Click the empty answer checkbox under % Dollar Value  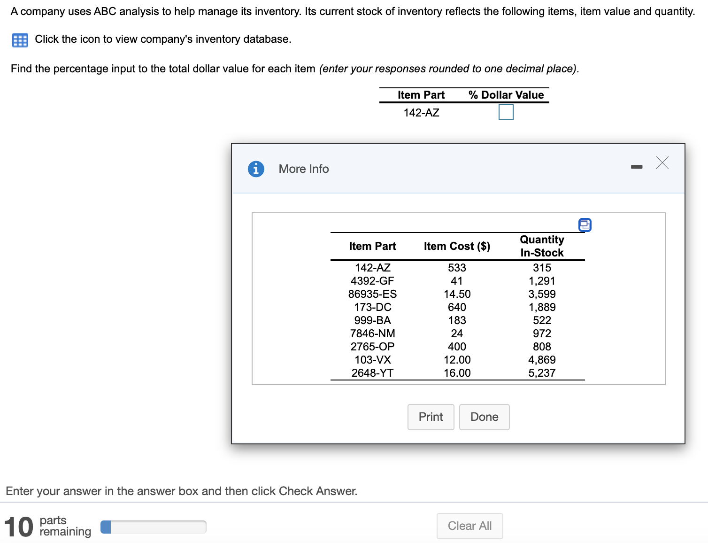(x=505, y=112)
